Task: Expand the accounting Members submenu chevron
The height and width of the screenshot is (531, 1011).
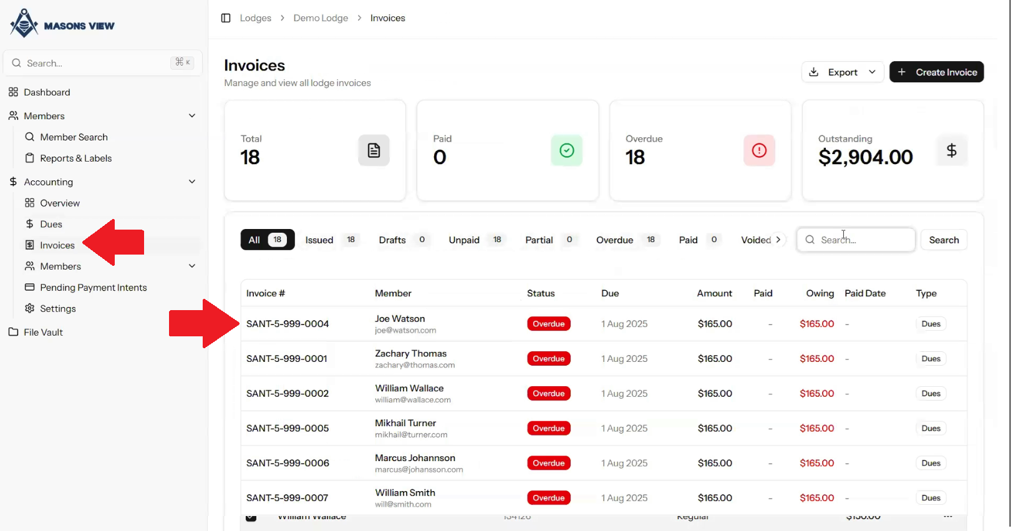Action: 192,266
